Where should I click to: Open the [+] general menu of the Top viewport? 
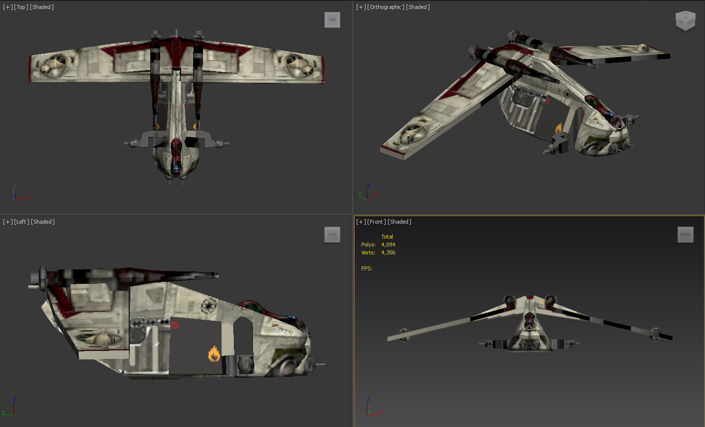pos(7,6)
